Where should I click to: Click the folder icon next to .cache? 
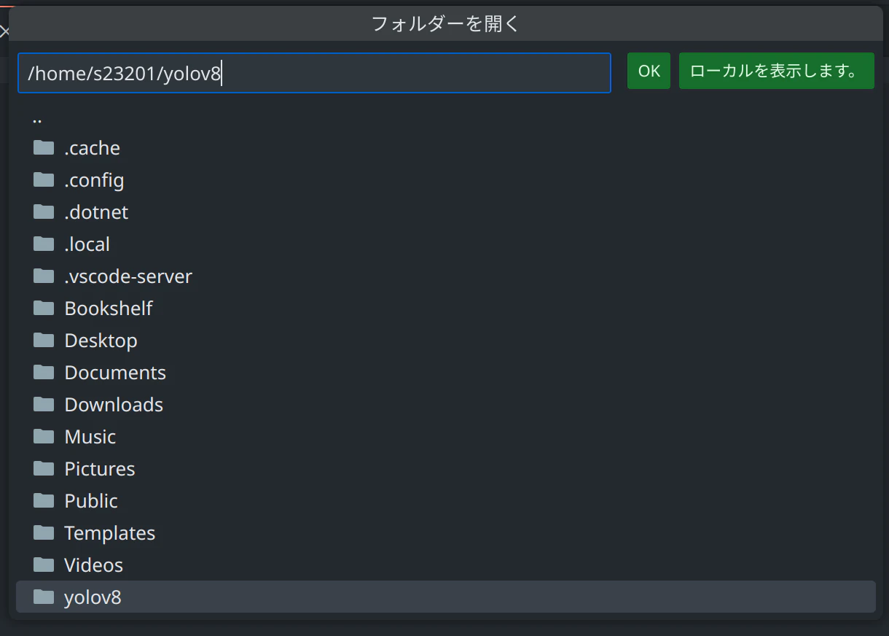click(x=44, y=147)
